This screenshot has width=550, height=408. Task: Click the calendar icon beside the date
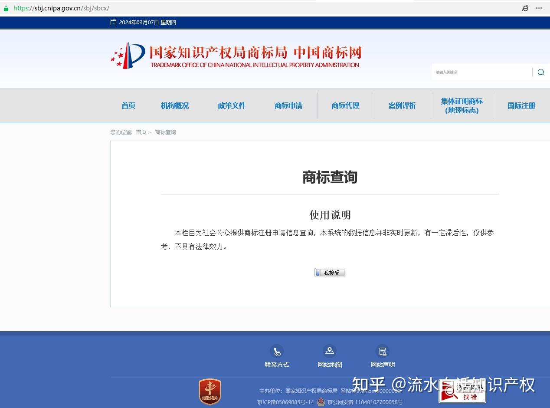click(x=113, y=22)
